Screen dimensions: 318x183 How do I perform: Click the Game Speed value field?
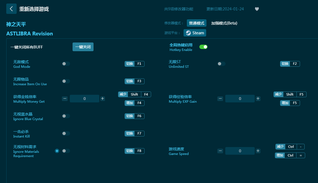tap(240, 151)
